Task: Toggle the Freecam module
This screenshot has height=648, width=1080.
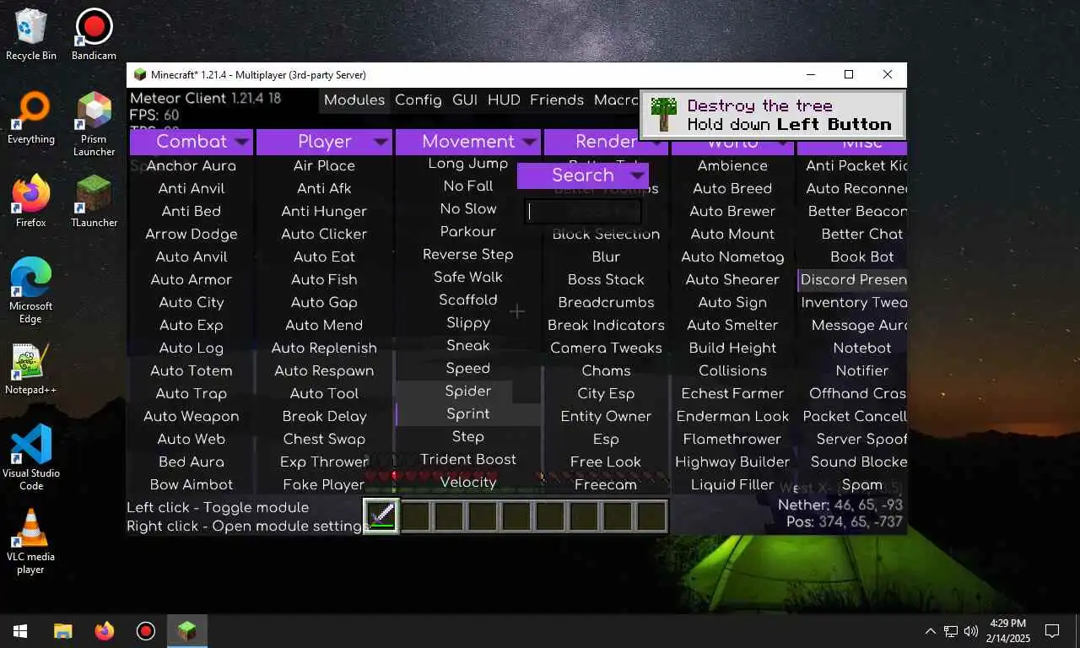Action: click(x=606, y=485)
